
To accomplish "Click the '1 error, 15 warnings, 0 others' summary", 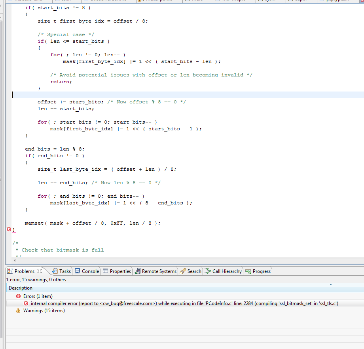I will 36,280.
